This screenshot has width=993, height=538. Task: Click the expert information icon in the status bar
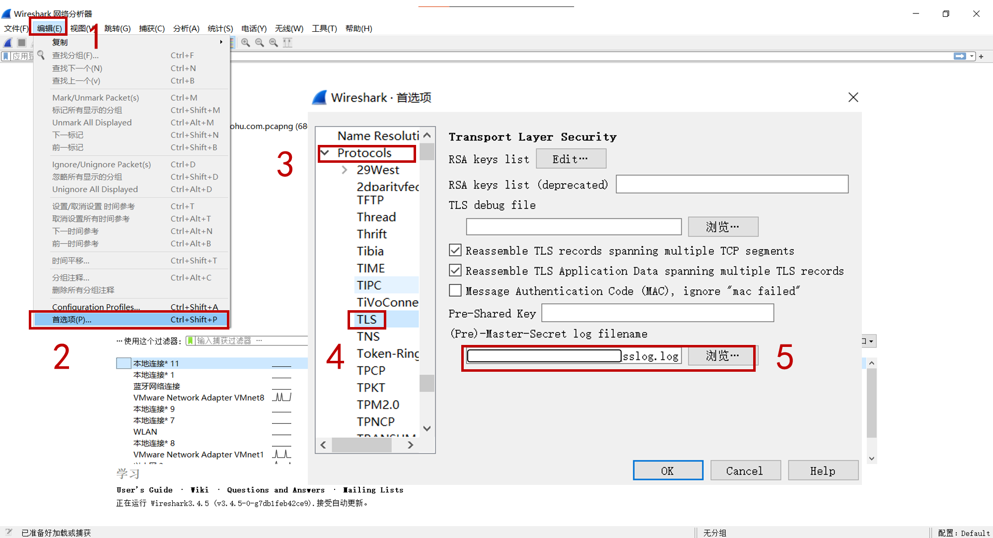tap(8, 532)
